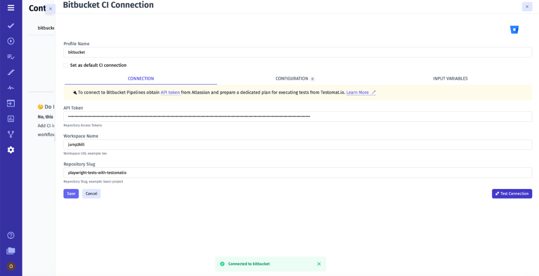Open the bar chart reports icon

(11, 118)
